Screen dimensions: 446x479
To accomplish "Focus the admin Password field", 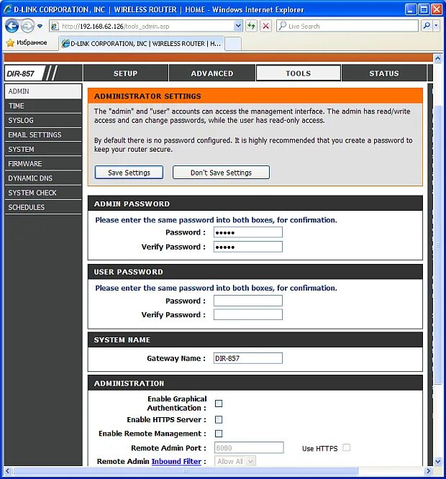I will click(x=248, y=232).
